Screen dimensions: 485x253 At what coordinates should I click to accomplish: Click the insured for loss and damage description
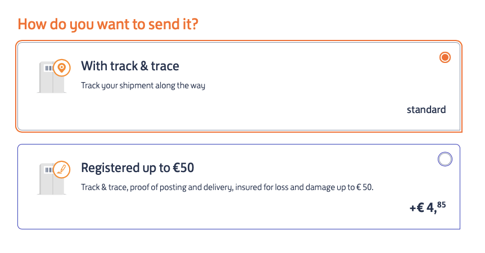227,187
